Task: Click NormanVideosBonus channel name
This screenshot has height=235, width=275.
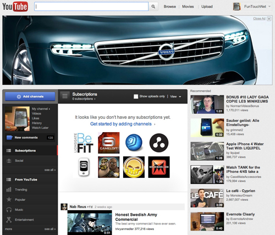Action: click(244, 106)
